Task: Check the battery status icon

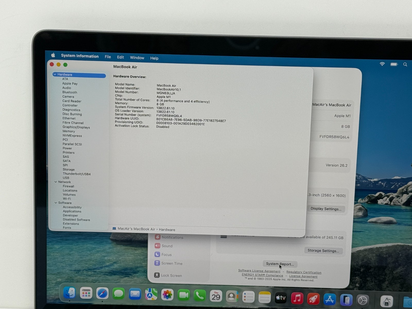Action: click(x=394, y=64)
